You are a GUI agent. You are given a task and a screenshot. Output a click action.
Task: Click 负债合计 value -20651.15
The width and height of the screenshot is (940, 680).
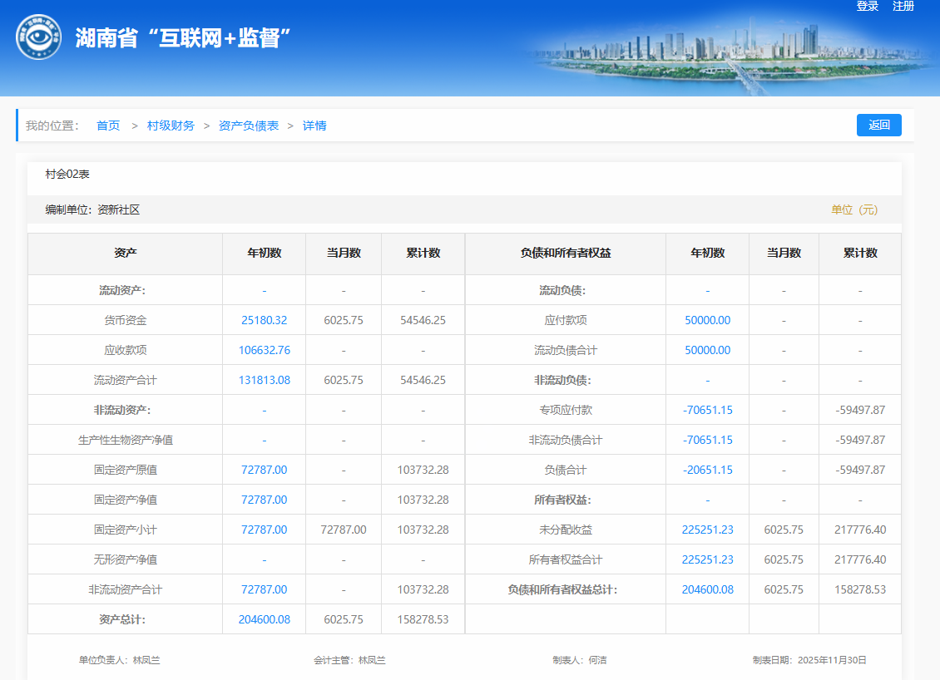click(707, 470)
